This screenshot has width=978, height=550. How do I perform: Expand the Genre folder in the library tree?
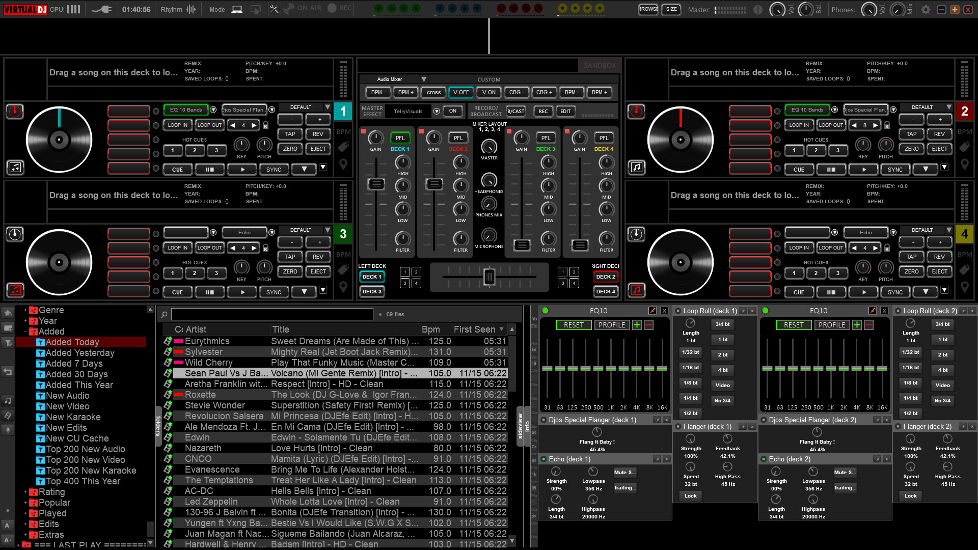24,310
